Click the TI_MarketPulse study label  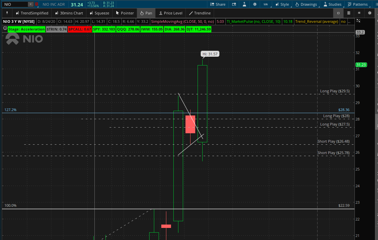254,21
